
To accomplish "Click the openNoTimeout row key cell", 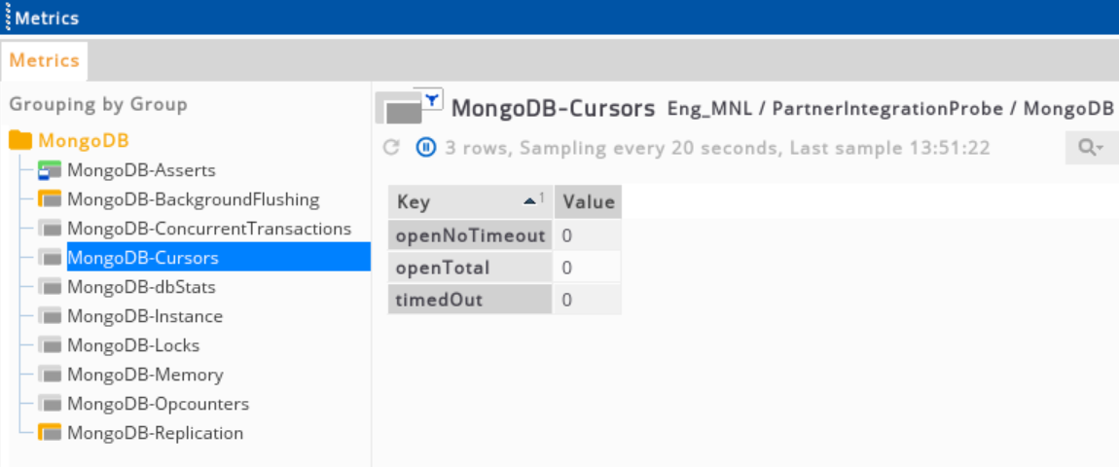I will coord(470,235).
